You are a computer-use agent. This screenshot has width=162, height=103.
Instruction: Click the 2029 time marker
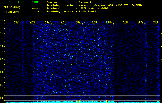[x=141, y=22]
